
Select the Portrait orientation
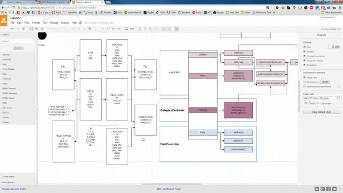[306, 103]
